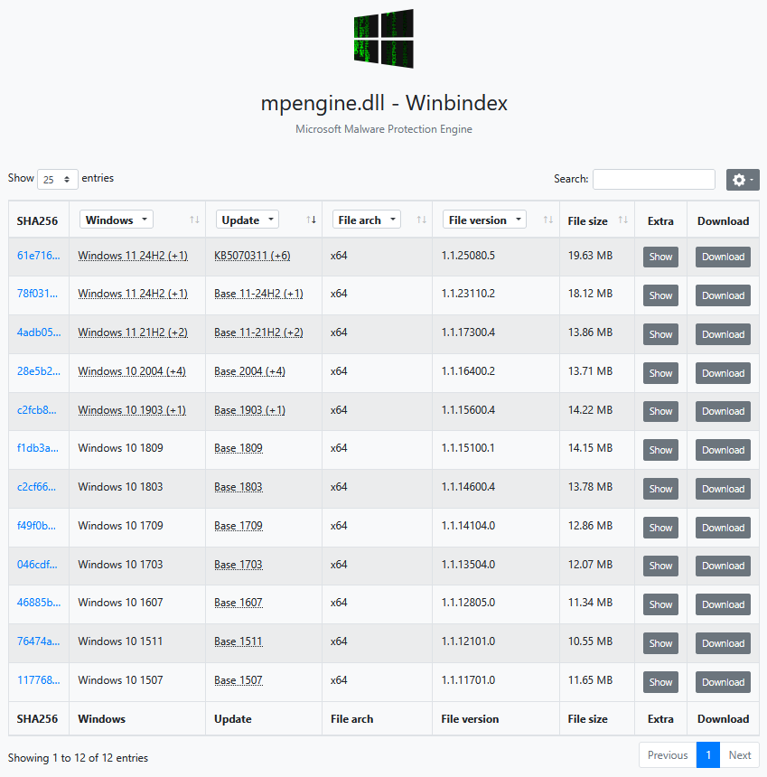
Task: Show extra info for version 1.1.25080.5
Action: pos(660,257)
